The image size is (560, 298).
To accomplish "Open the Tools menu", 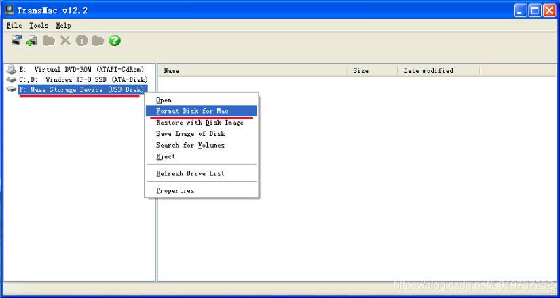I will point(39,26).
